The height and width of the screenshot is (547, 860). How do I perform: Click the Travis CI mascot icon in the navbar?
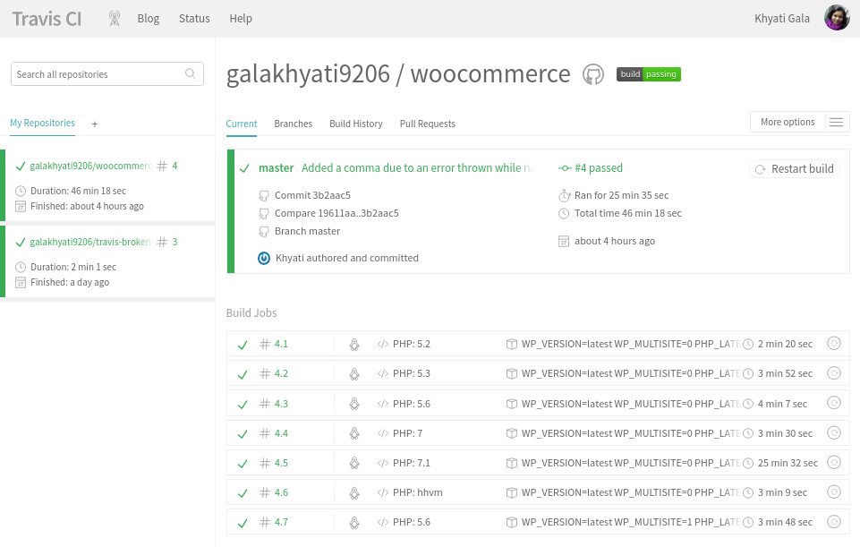point(115,17)
